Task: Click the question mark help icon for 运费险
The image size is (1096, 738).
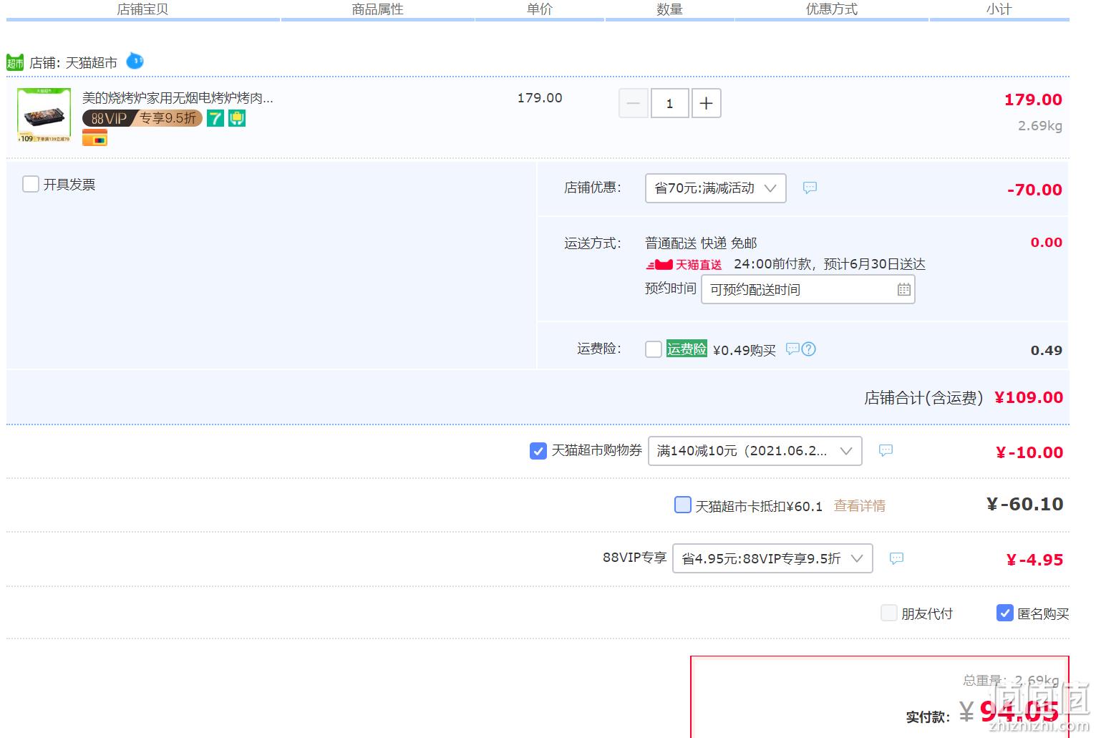Action: [x=809, y=349]
